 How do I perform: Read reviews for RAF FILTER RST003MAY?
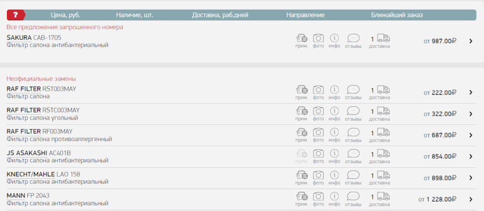[353, 90]
